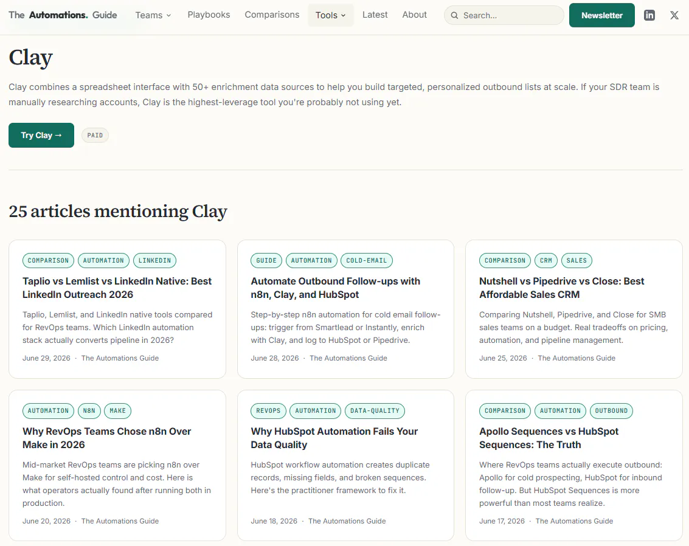Open Taplio vs Lemlist vs LinkedIn Native article
The height and width of the screenshot is (546, 689).
coord(117,288)
